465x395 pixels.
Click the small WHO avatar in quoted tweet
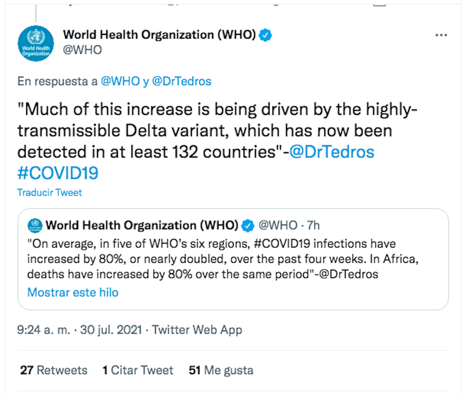coord(35,226)
